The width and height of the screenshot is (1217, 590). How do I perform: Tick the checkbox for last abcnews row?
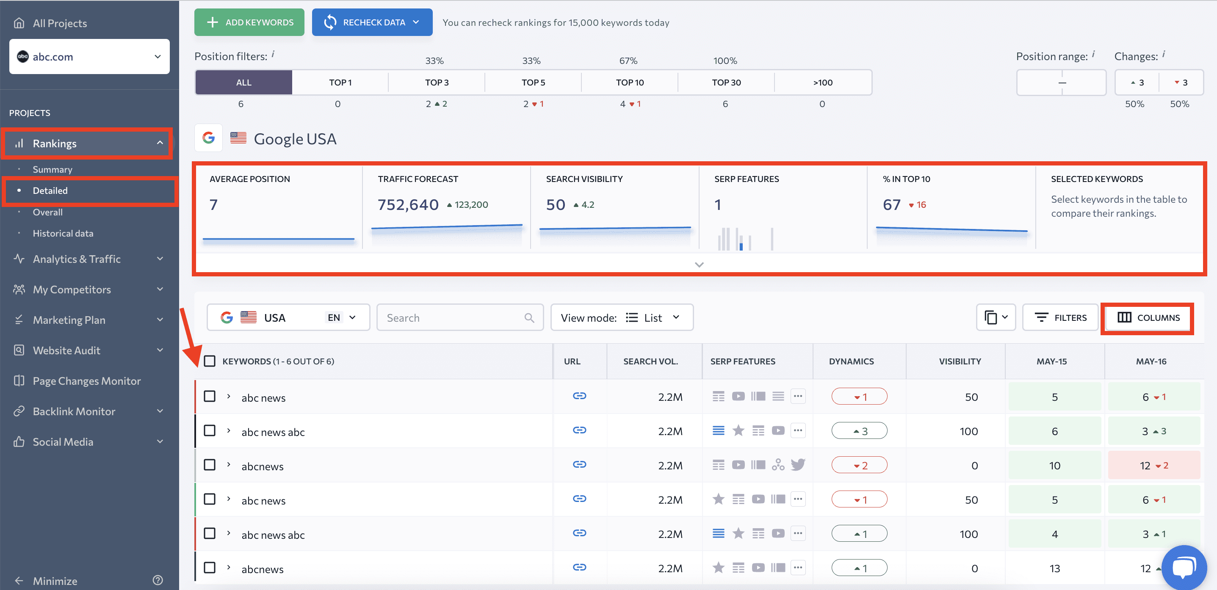(209, 568)
